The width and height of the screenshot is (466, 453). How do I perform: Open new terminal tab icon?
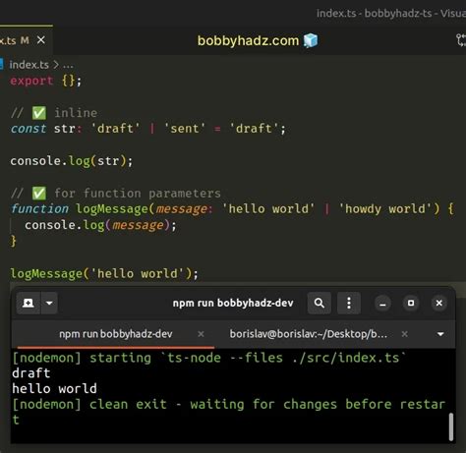[x=29, y=303]
